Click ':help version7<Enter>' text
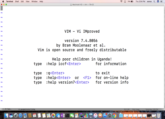This screenshot has width=165, height=119. click(x=67, y=82)
